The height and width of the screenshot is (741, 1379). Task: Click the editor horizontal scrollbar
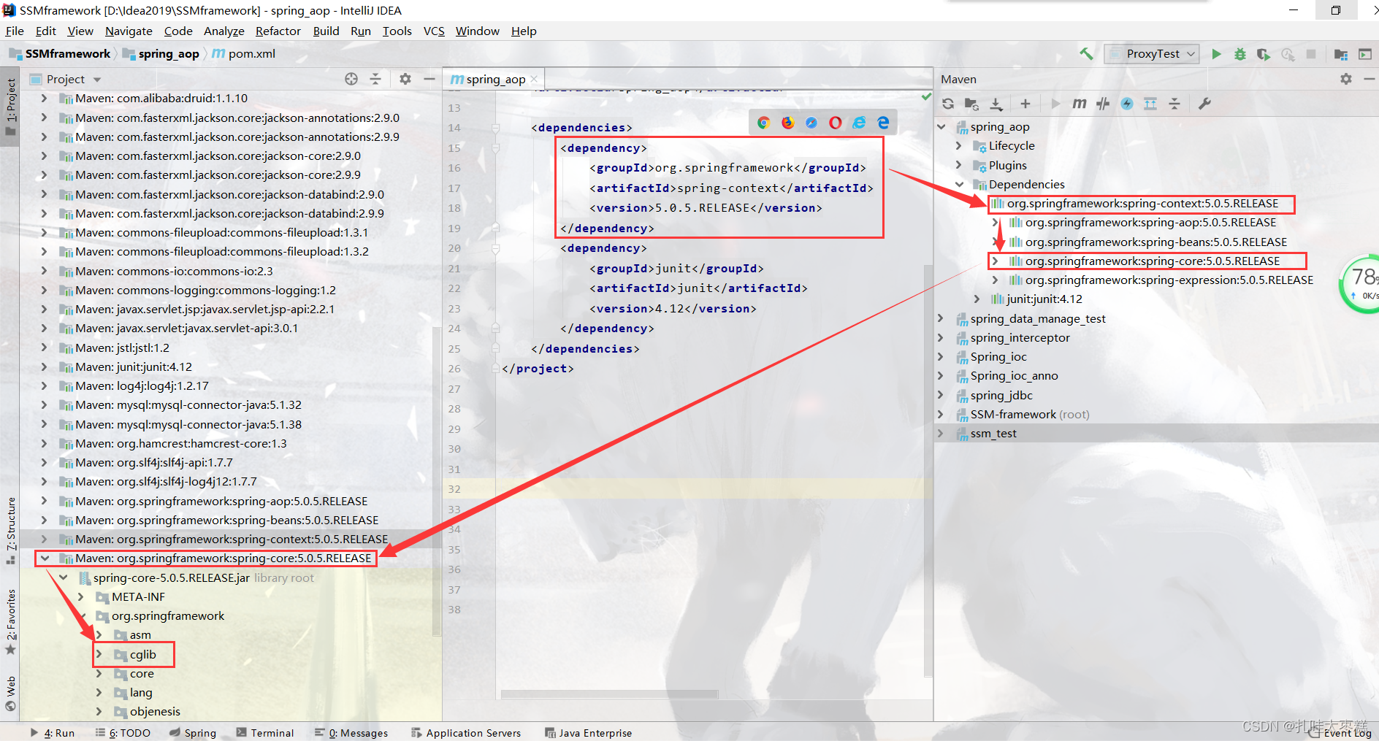click(609, 694)
